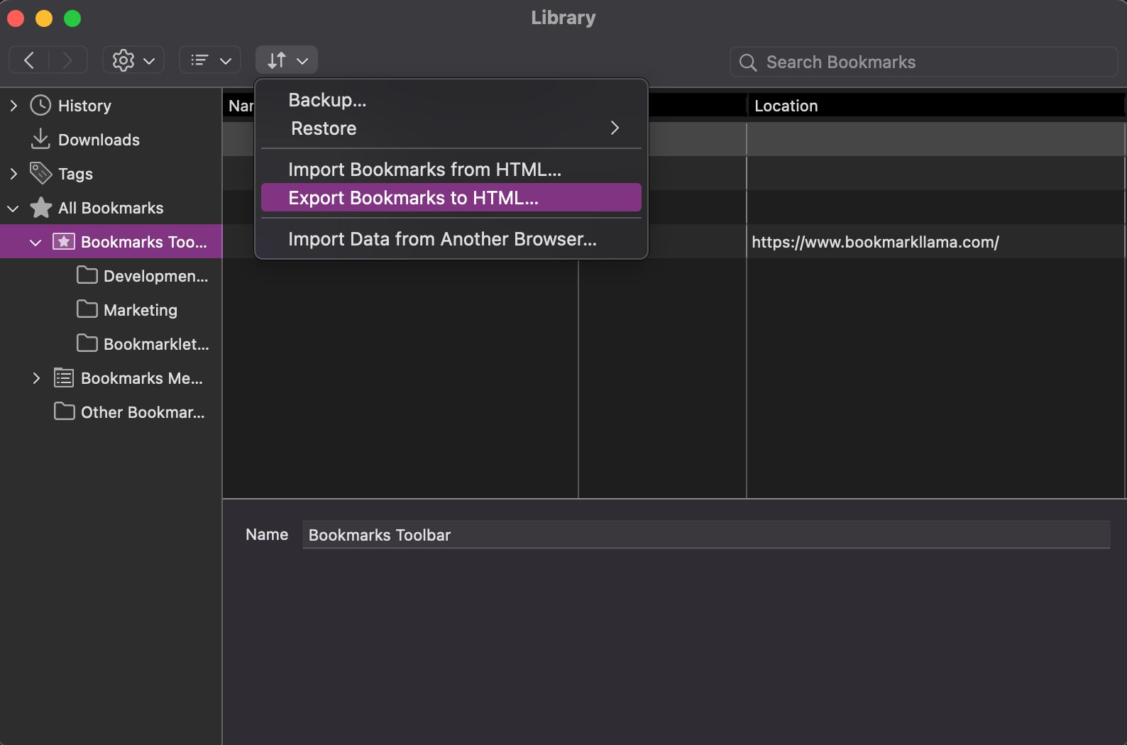Image resolution: width=1127 pixels, height=745 pixels.
Task: Choose Export Bookmarks to HTML...
Action: click(451, 198)
